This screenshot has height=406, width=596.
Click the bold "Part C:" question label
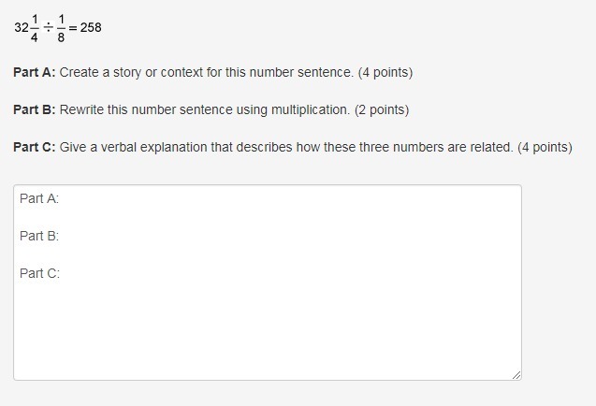(35, 147)
